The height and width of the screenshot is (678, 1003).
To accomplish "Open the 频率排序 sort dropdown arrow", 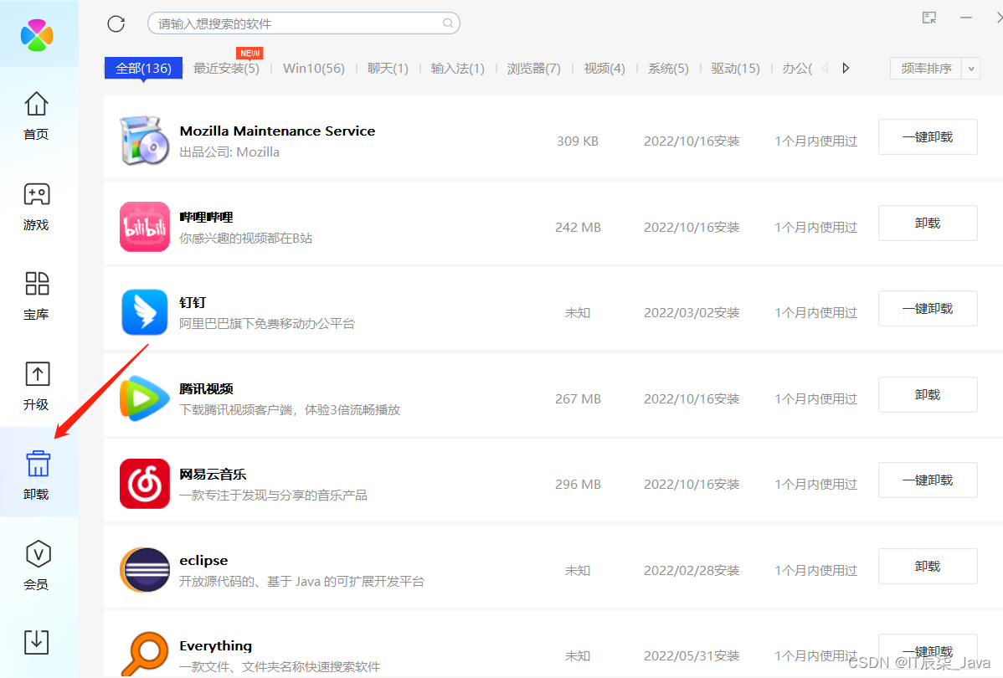I will coord(971,69).
